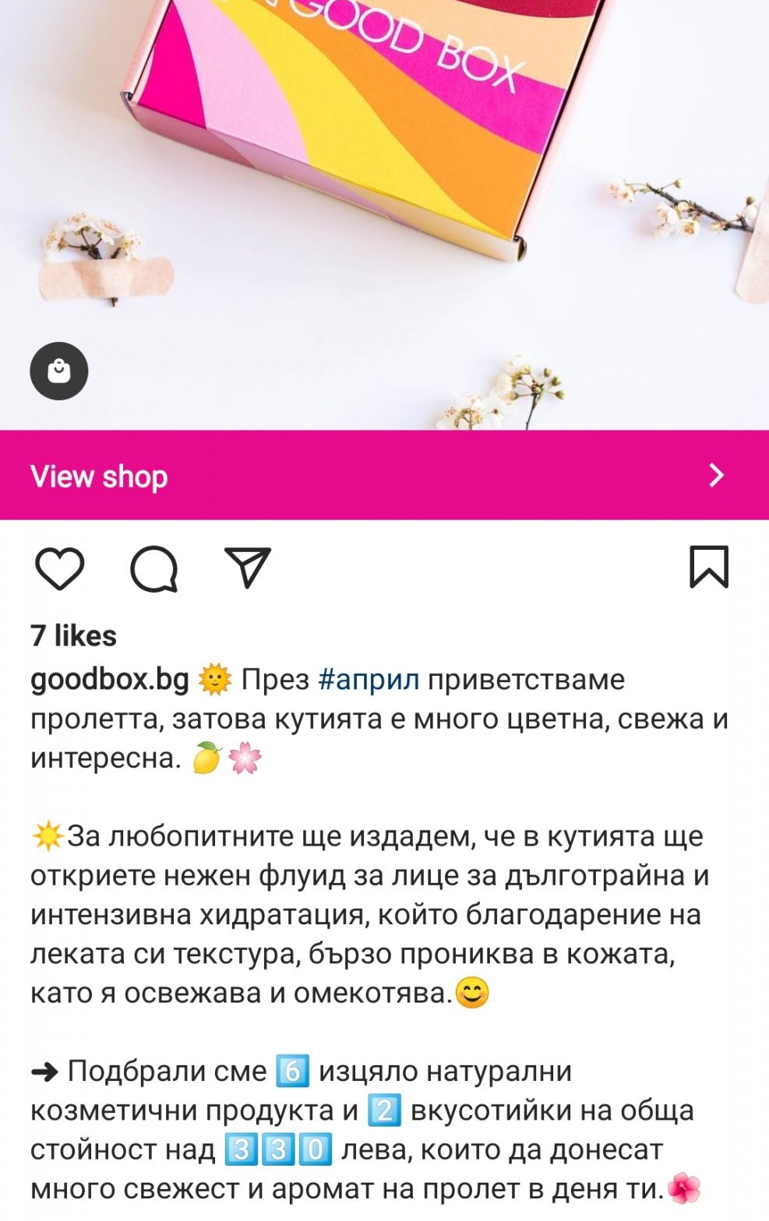
Task: Tap the smiling face emoji in caption
Action: click(x=472, y=993)
